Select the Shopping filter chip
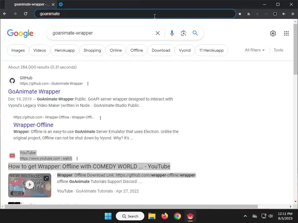This screenshot has height=223, width=298. click(x=92, y=50)
